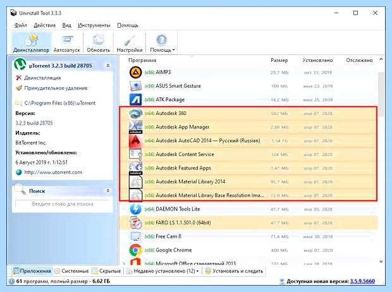Click the list scrollbar down arrow
Image resolution: width=392 pixels, height=292 pixels.
[x=381, y=262]
